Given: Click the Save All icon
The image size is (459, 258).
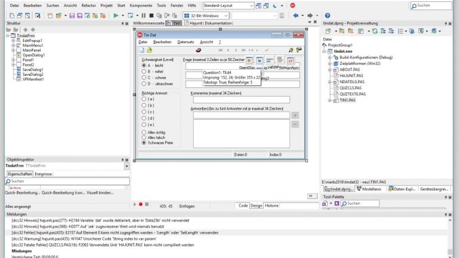Looking at the screenshot, I should [80, 16].
